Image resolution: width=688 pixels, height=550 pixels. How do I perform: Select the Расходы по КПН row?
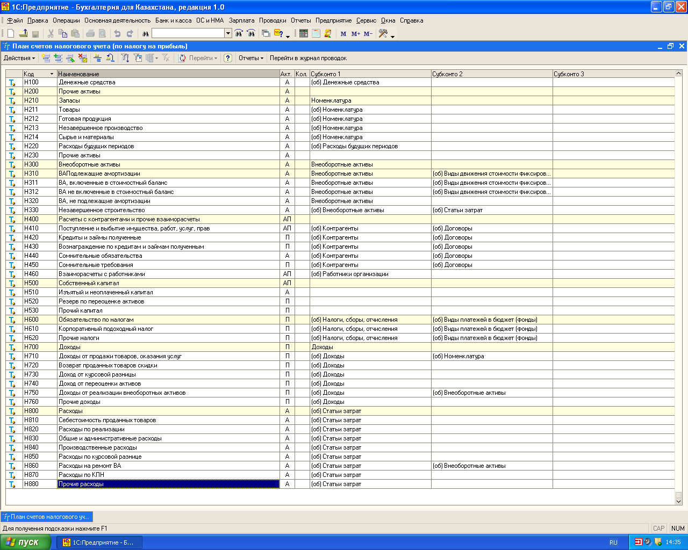(340, 475)
